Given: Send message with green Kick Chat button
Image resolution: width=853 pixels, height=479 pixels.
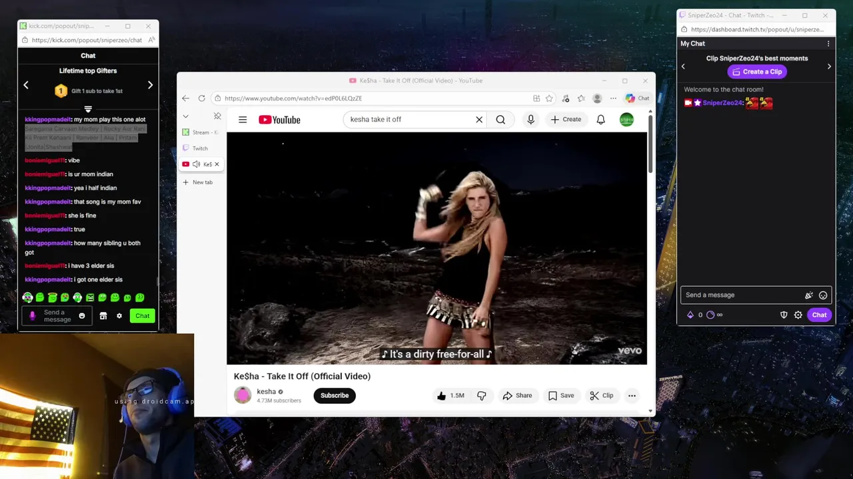Looking at the screenshot, I should click(143, 316).
